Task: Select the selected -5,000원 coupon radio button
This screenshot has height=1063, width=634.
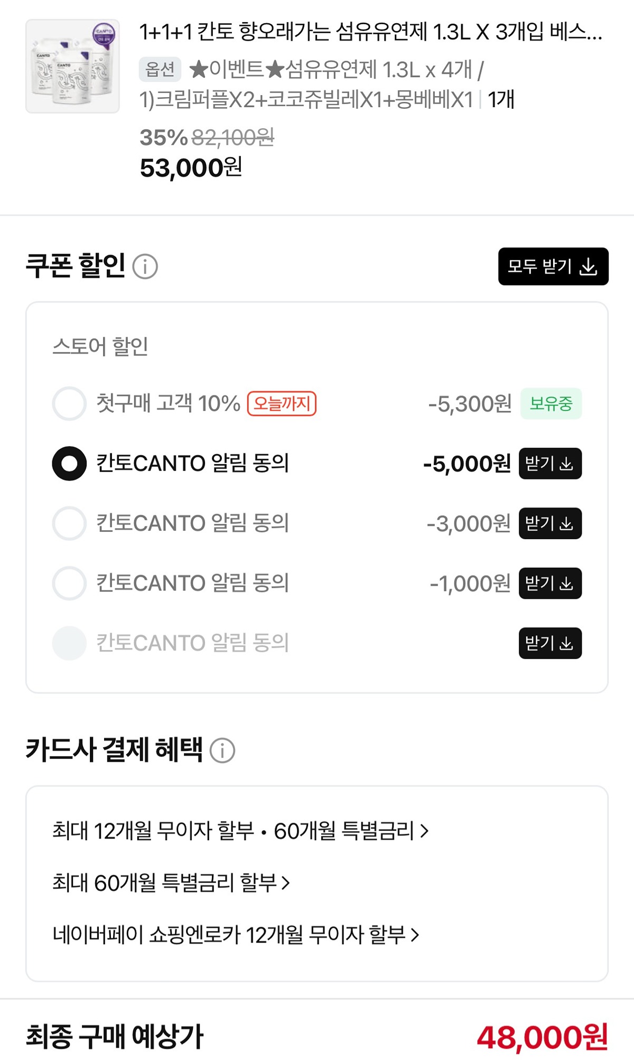Action: tap(69, 464)
